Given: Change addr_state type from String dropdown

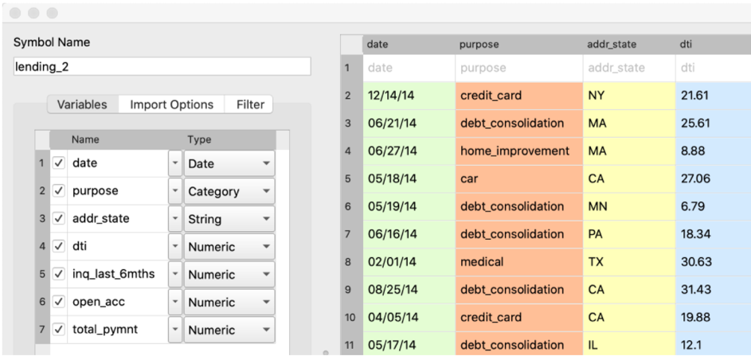Looking at the screenshot, I should pos(229,220).
